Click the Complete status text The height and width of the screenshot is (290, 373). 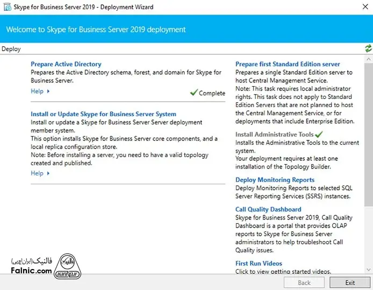[x=212, y=93]
